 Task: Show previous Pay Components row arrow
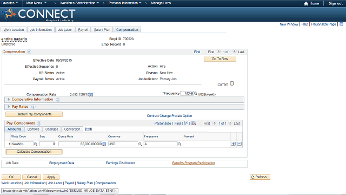pos(214,123)
